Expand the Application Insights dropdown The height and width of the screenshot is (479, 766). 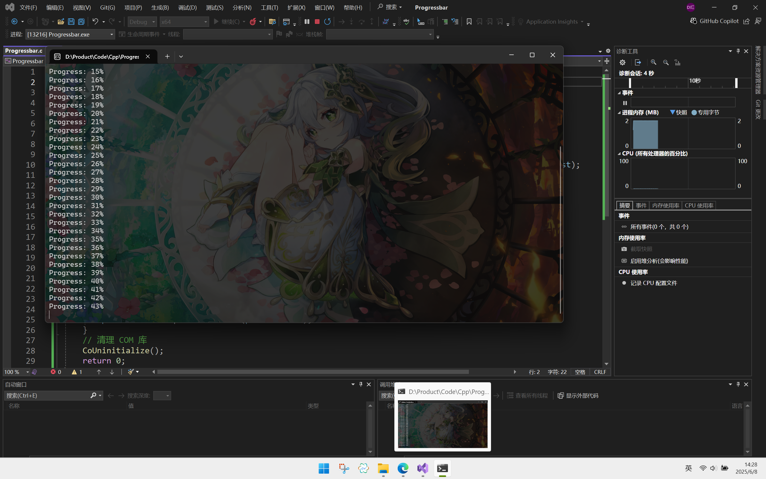582,22
